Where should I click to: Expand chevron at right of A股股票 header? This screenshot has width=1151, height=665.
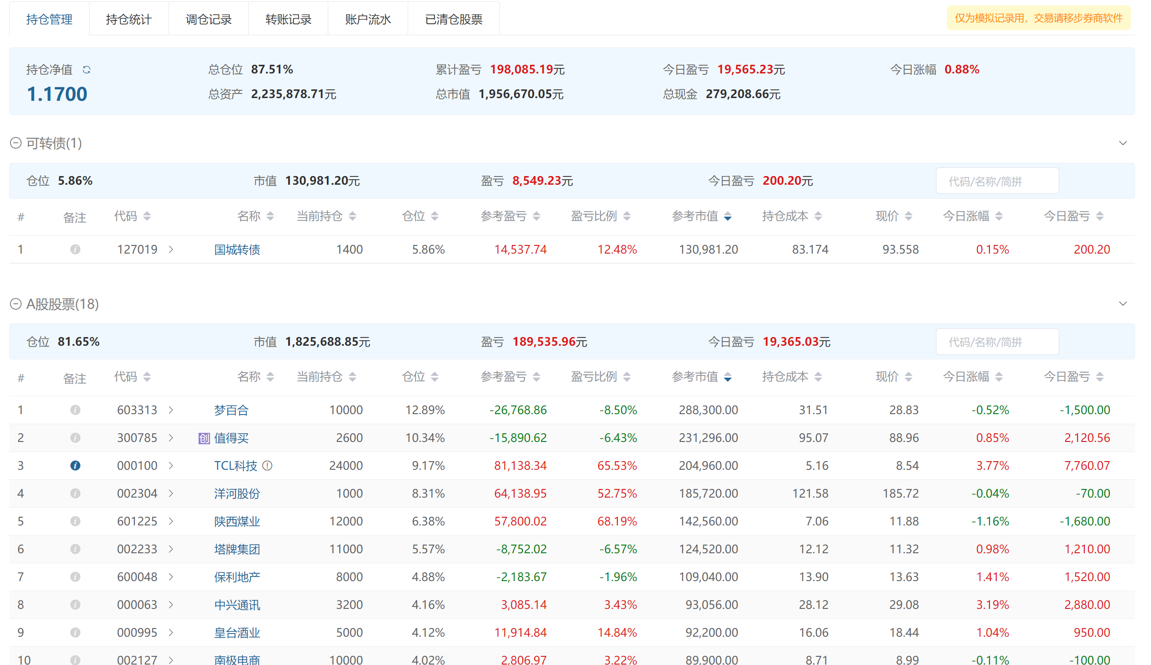point(1123,304)
